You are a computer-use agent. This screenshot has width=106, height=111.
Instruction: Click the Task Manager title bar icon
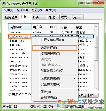(4, 4)
